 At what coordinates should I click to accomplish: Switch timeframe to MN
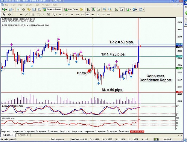click(x=108, y=15)
